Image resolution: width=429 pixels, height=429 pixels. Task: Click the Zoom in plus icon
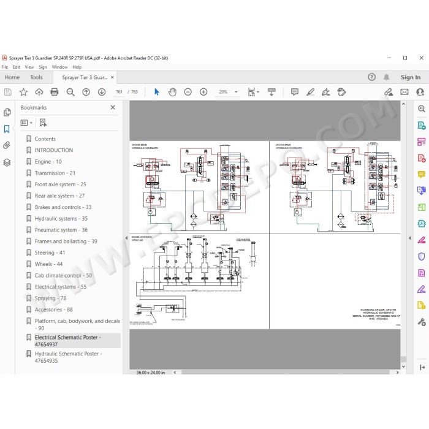coord(203,92)
